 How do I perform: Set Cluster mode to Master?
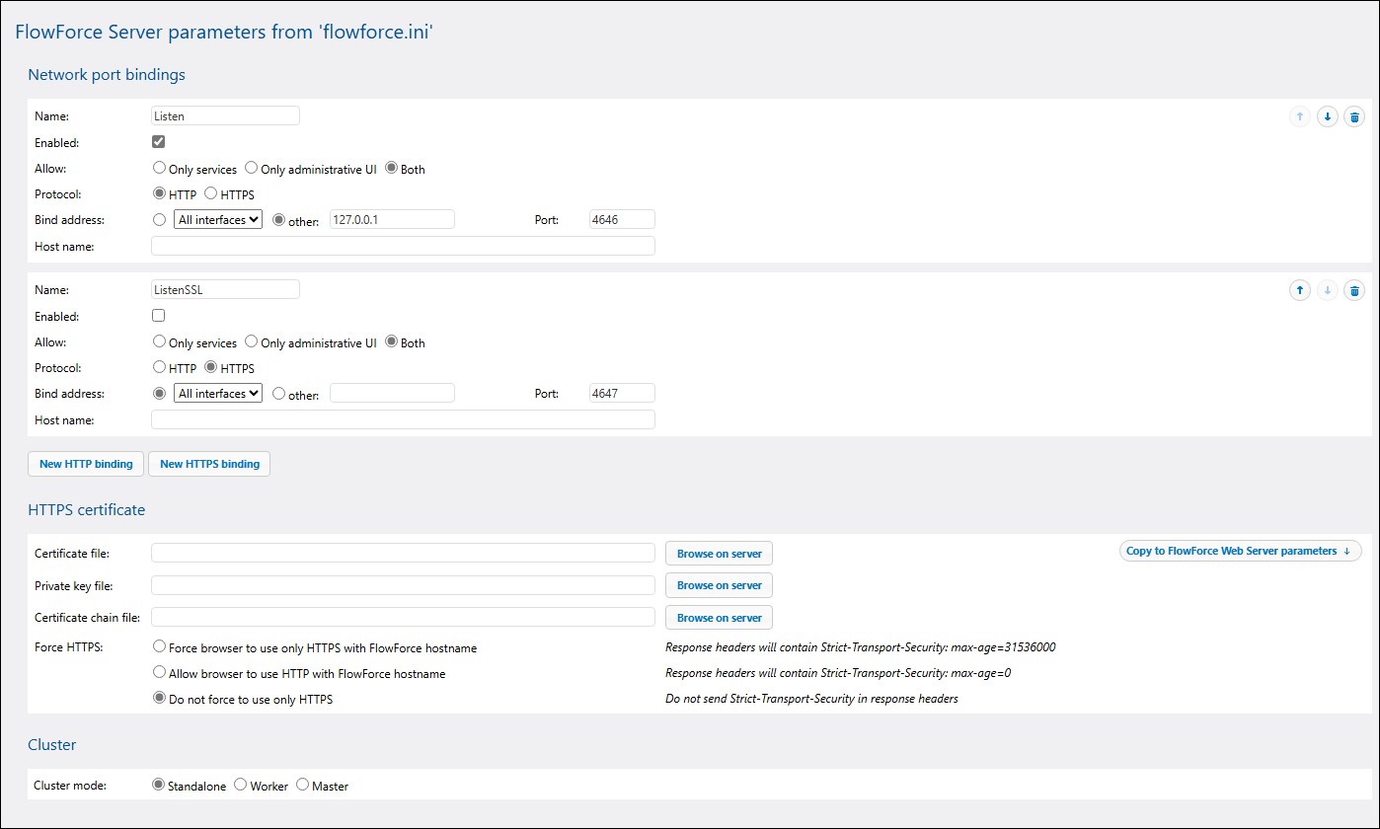click(x=303, y=786)
